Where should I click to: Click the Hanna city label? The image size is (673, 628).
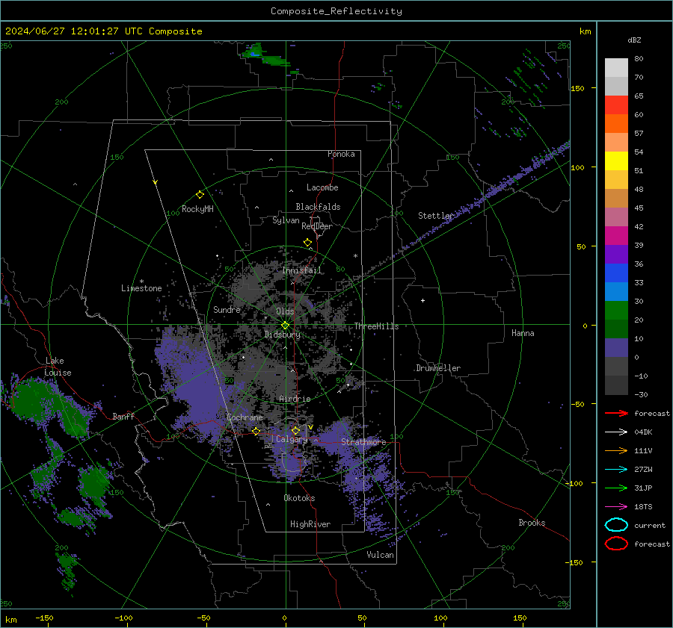[x=523, y=333]
